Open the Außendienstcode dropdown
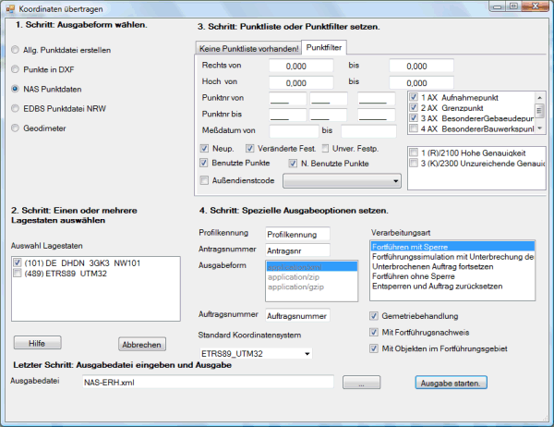 342,181
